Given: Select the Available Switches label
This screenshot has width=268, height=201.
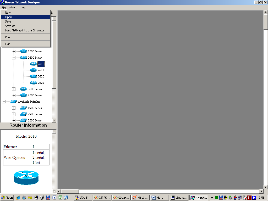Looking at the screenshot, I should 29,102.
